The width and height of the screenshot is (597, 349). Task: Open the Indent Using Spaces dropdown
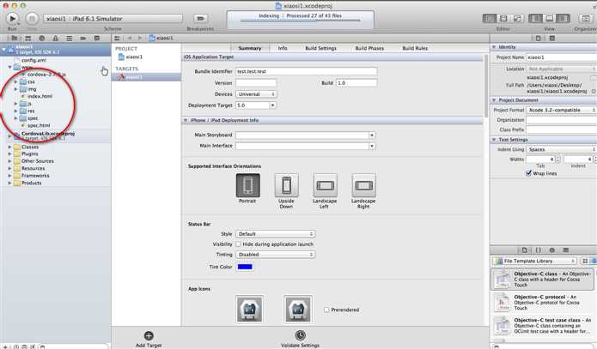pos(561,149)
